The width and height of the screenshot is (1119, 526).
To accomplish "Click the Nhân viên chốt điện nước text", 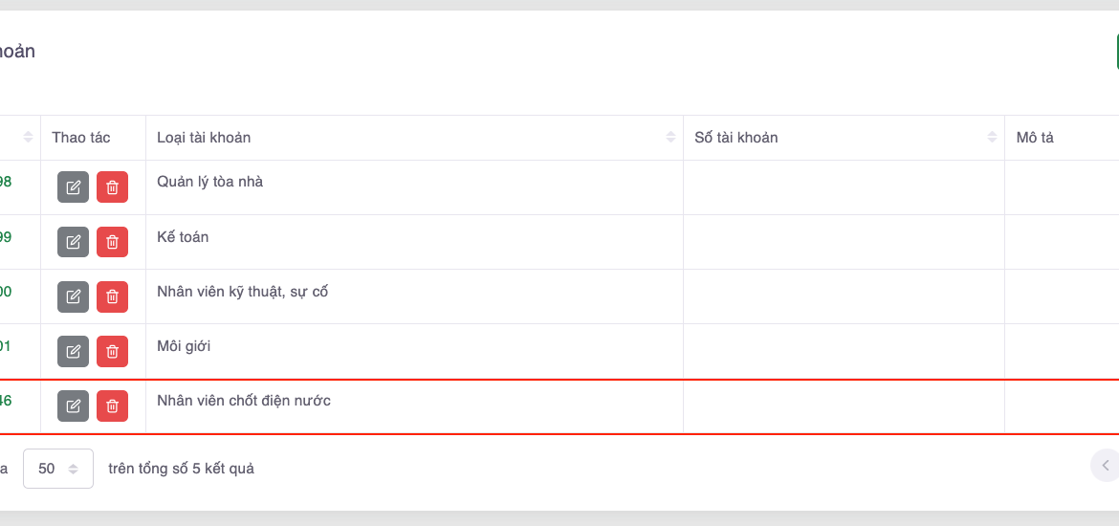I will point(244,401).
